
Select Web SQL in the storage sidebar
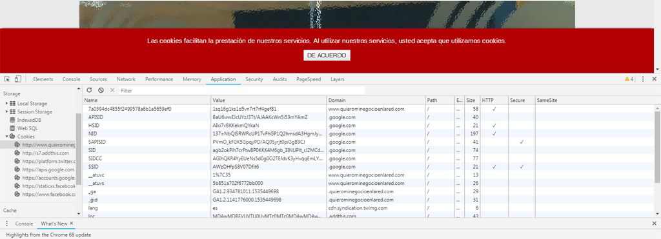(27, 128)
